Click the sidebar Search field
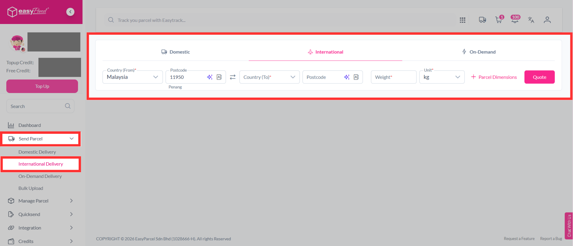Image resolution: width=573 pixels, height=246 pixels. [x=40, y=106]
